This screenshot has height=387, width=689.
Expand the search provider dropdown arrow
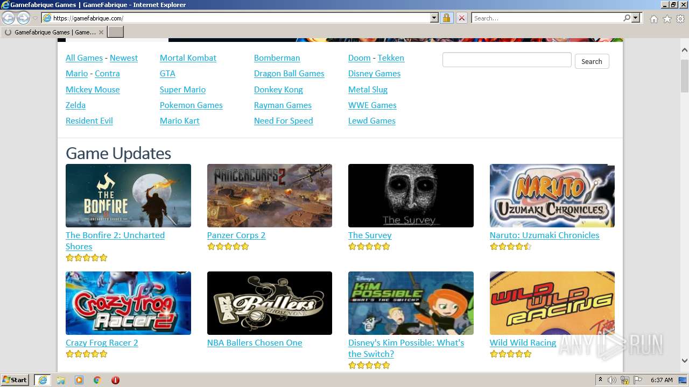coord(636,18)
